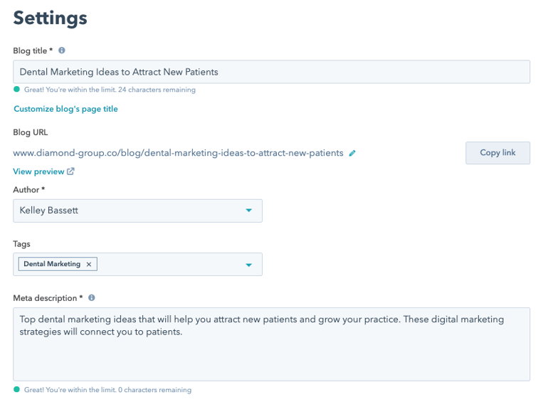Click the Blog URL label
The image size is (548, 402).
(31, 132)
